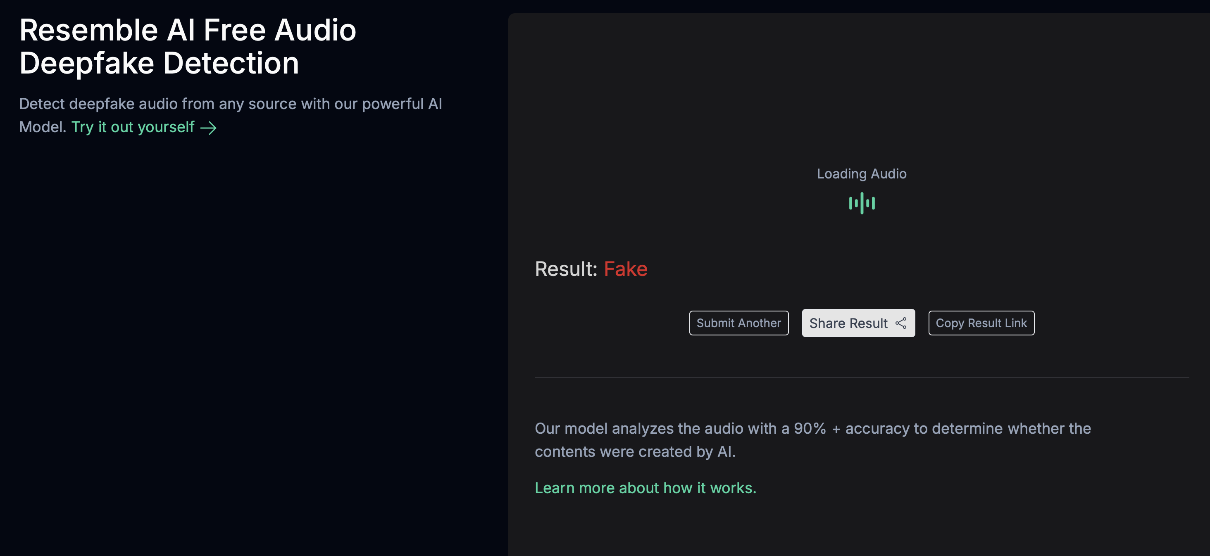This screenshot has height=556, width=1210.
Task: Click the green loading waveform icon
Action: pos(862,203)
